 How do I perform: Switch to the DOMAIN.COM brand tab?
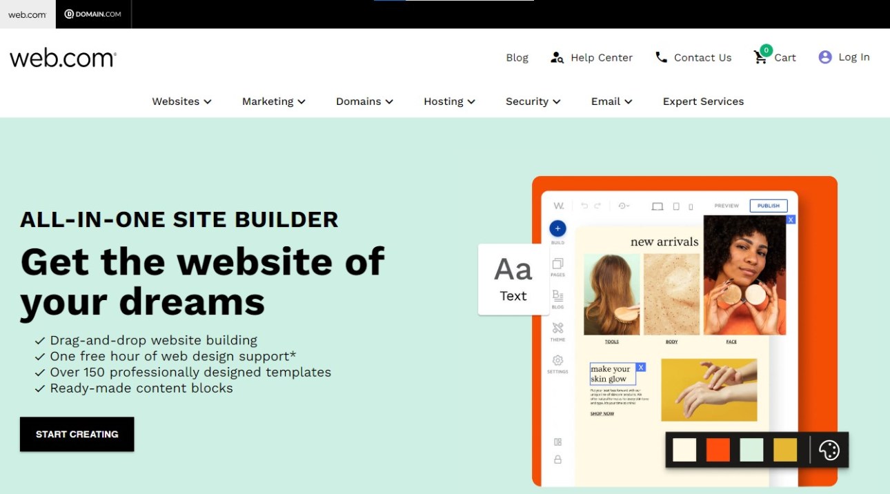point(93,14)
